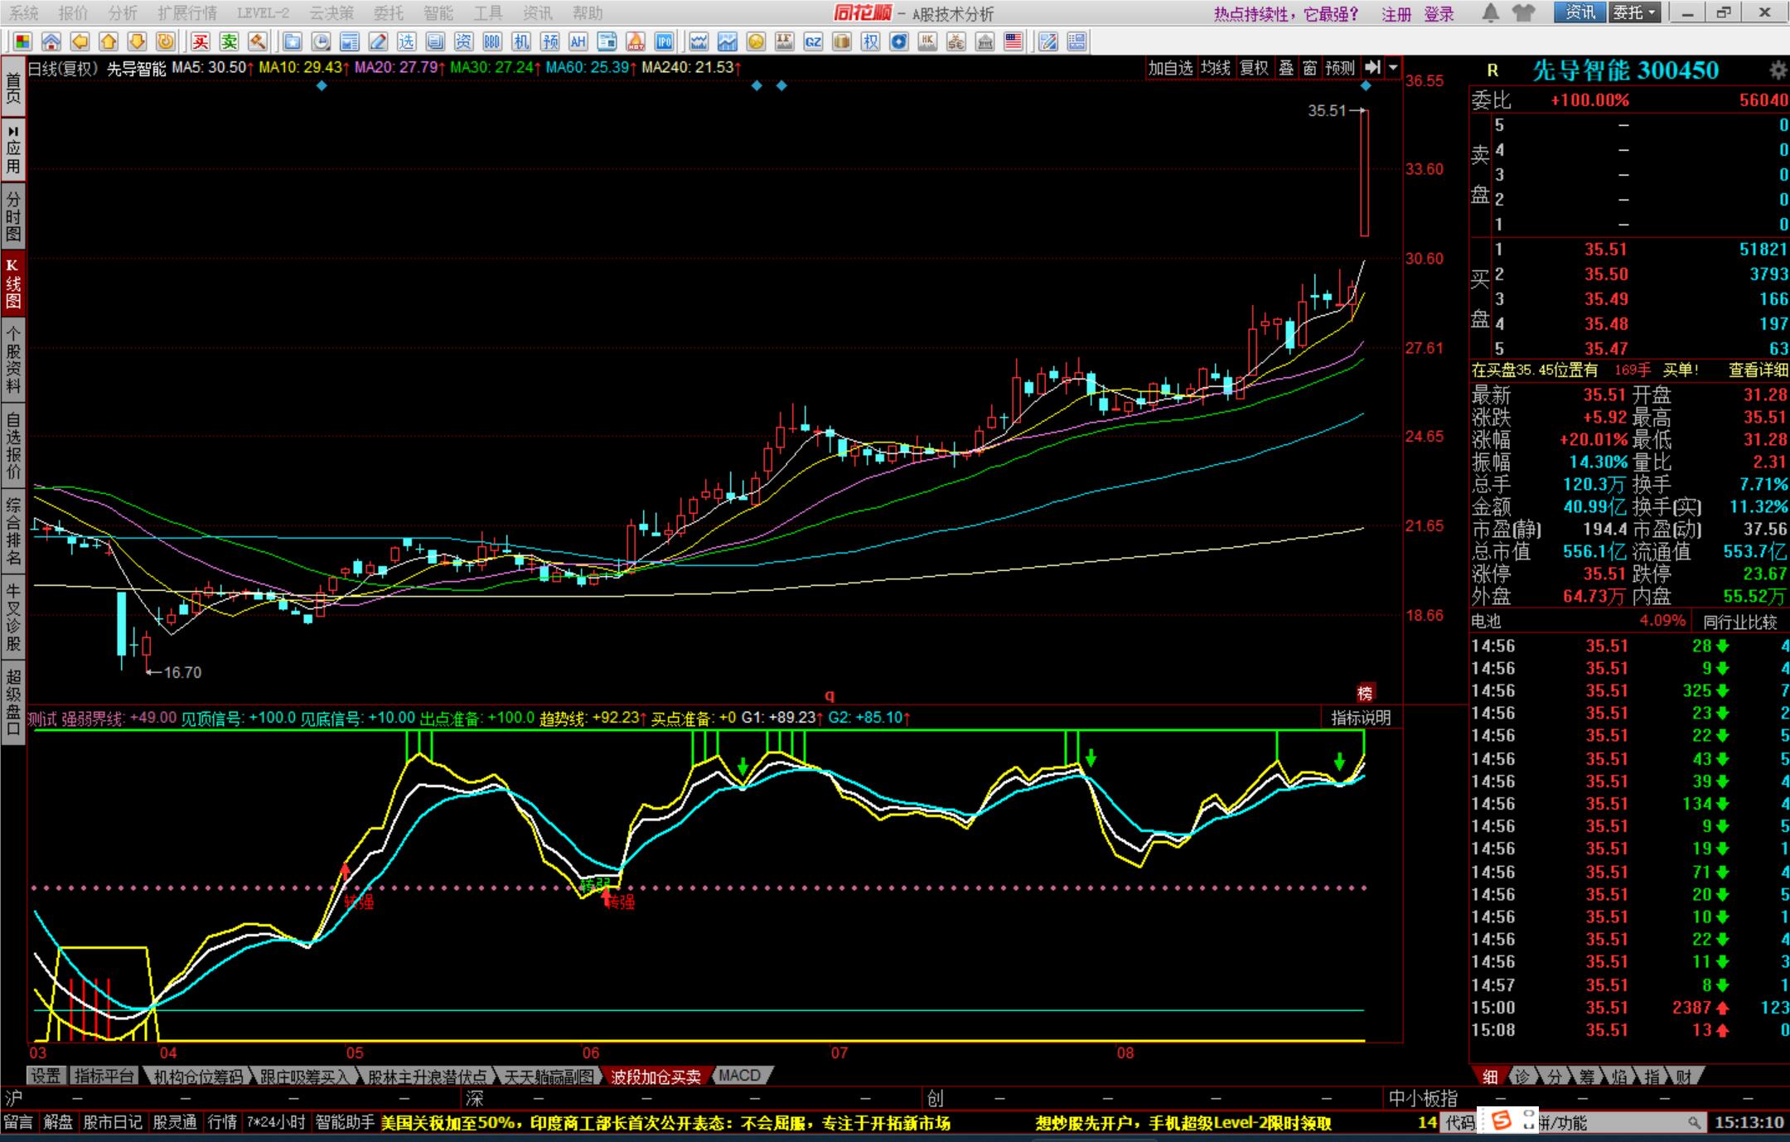The width and height of the screenshot is (1790, 1142).
Task: Switch to the MACD indicator tab
Action: click(x=740, y=1076)
